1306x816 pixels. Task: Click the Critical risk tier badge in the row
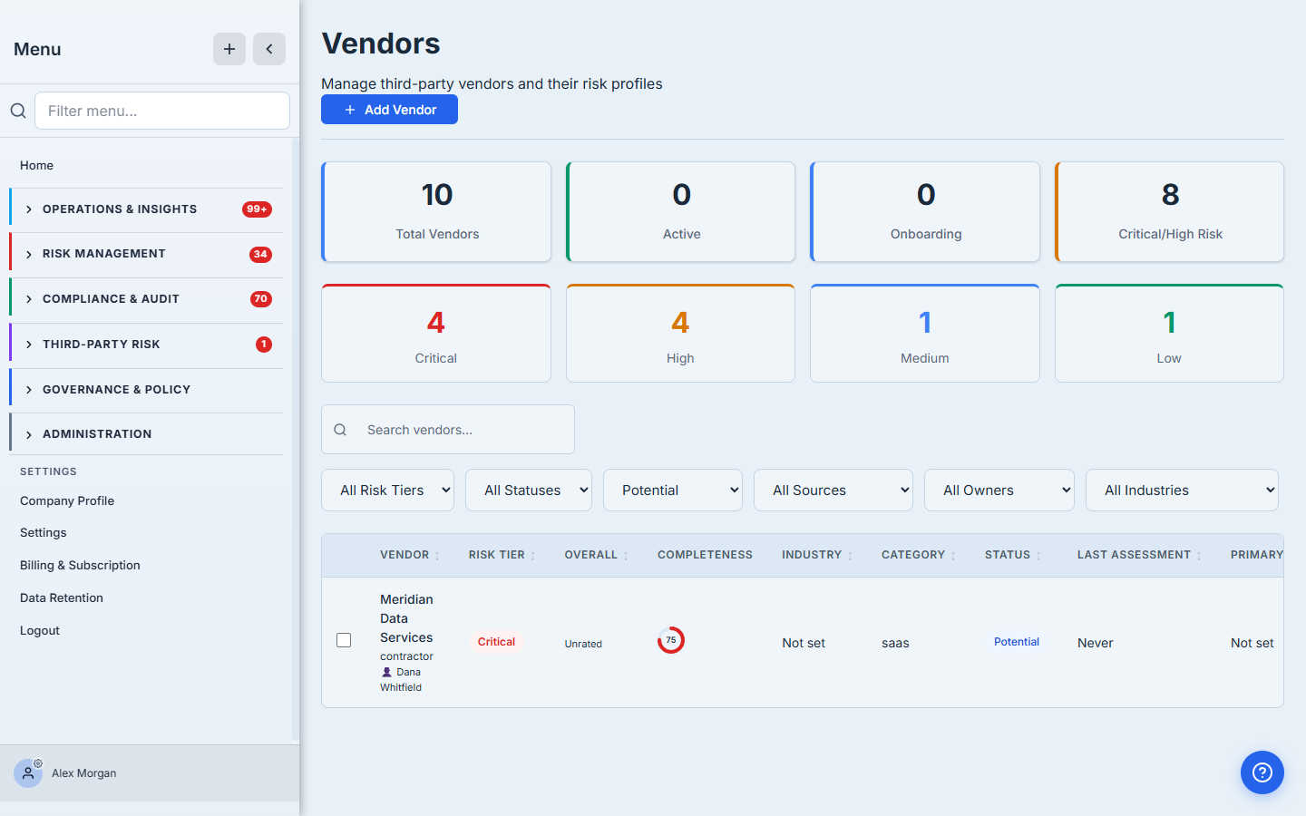[496, 642]
